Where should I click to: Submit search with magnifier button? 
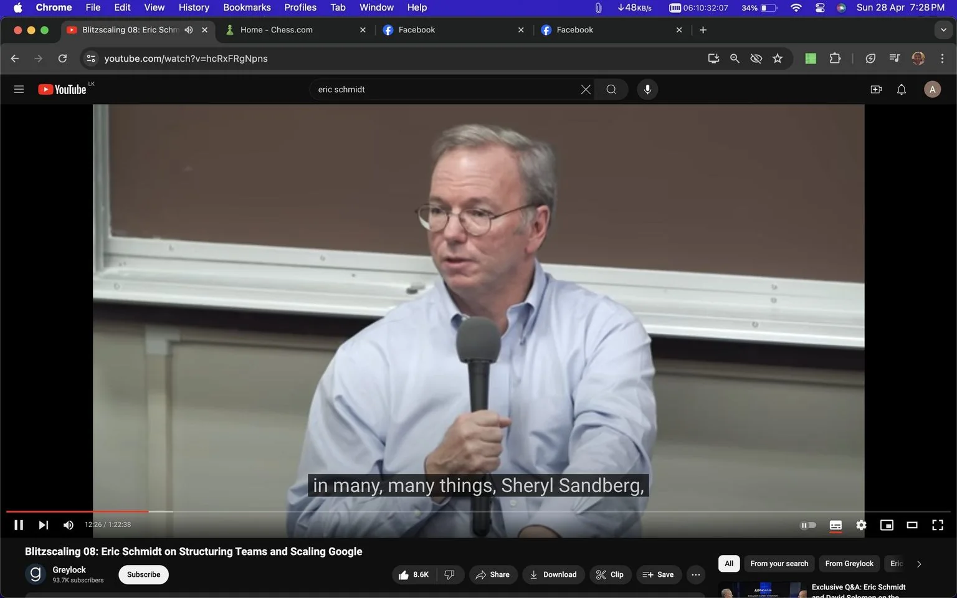pyautogui.click(x=611, y=89)
